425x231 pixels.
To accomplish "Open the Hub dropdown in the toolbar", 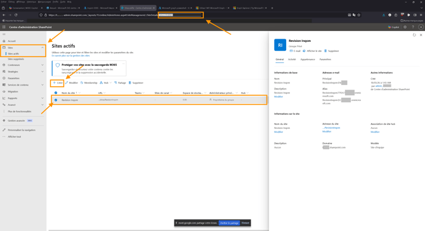I will (105, 83).
